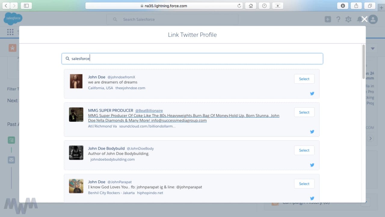Select the MMG SUPER PRODUCER profile
This screenshot has width=385, height=217.
(x=304, y=112)
